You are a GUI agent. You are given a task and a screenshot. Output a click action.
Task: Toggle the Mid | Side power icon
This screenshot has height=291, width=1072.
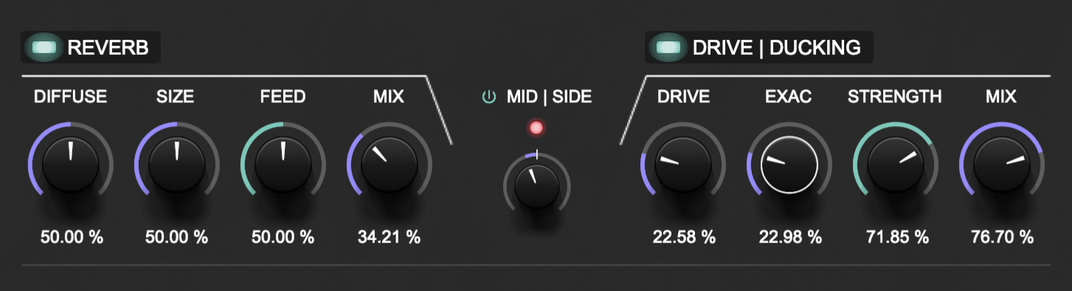pyautogui.click(x=488, y=97)
